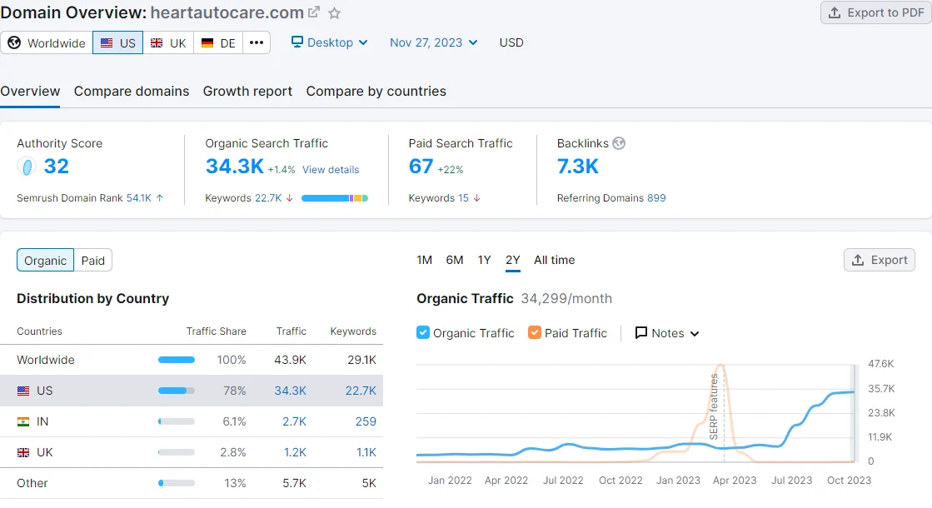This screenshot has width=932, height=508.
Task: Open the Compare domains tab
Action: (132, 91)
